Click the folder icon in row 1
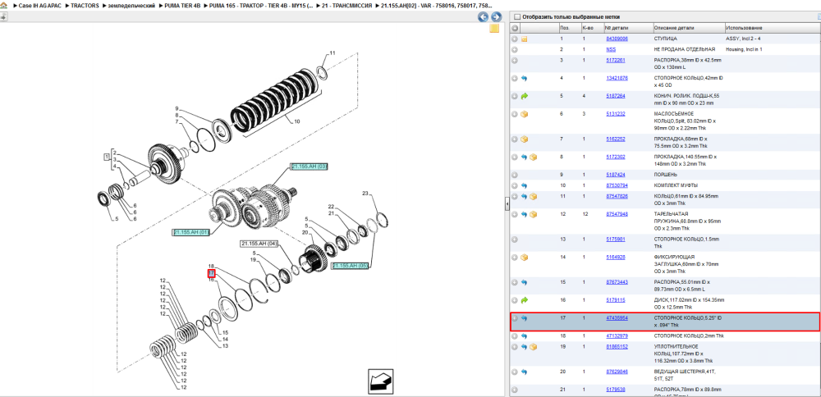821x397 pixels. tap(524, 39)
